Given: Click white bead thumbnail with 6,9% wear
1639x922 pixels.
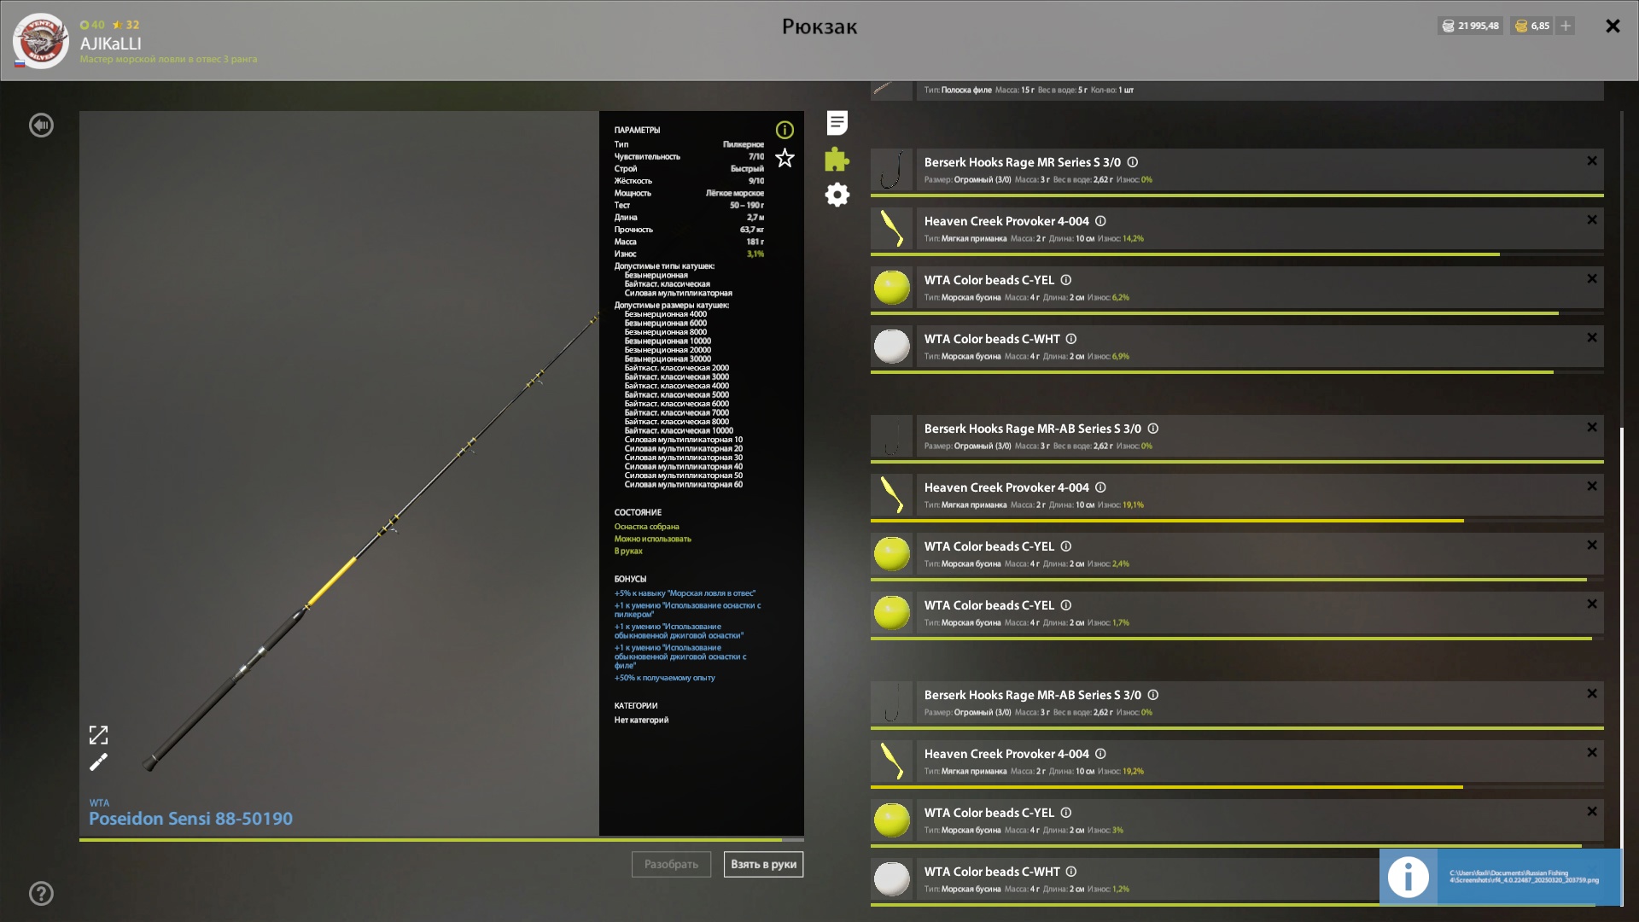Looking at the screenshot, I should 891,347.
